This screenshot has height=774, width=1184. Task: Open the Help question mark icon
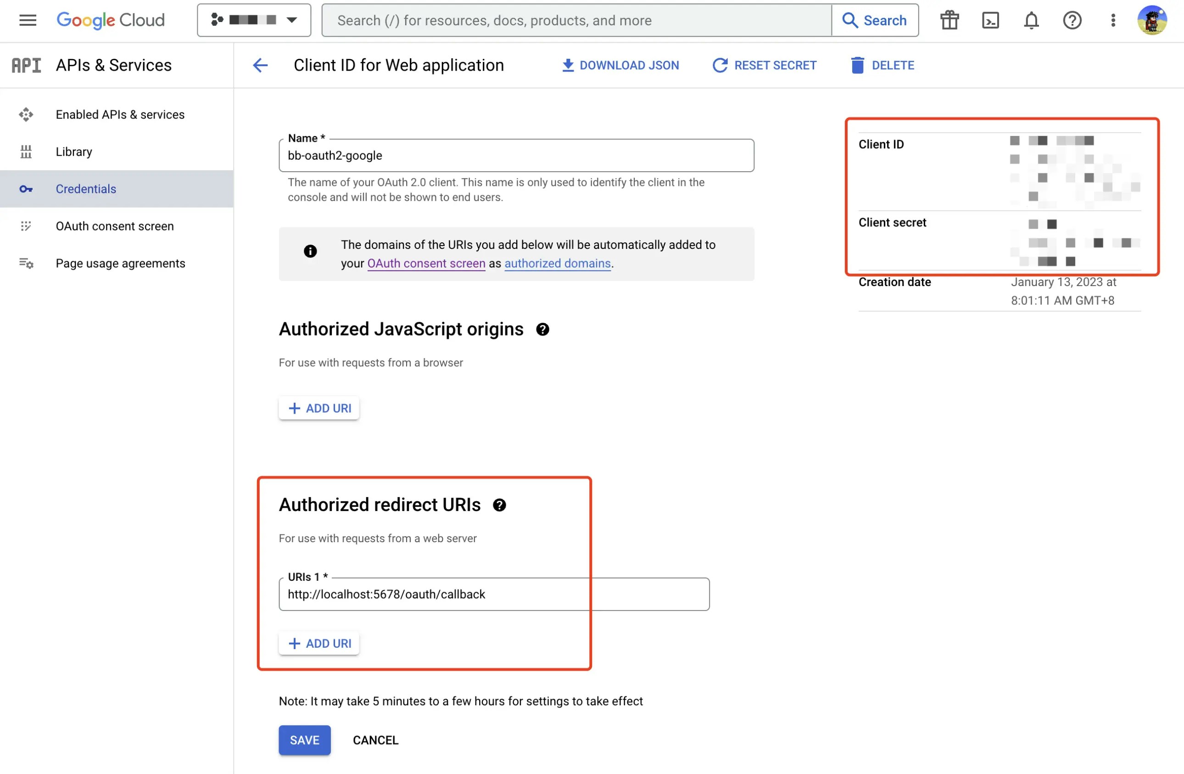pos(1072,20)
